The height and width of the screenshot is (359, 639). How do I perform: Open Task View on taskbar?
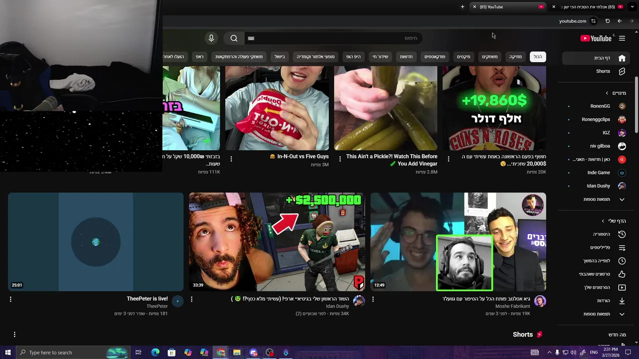pyautogui.click(x=138, y=353)
